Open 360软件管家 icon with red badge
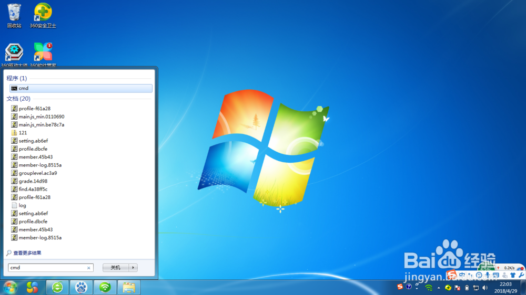This screenshot has height=295, width=526. click(43, 54)
